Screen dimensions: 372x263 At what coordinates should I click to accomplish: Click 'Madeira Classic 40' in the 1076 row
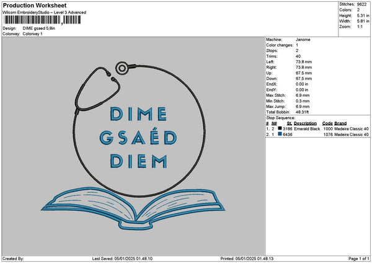[352, 135]
